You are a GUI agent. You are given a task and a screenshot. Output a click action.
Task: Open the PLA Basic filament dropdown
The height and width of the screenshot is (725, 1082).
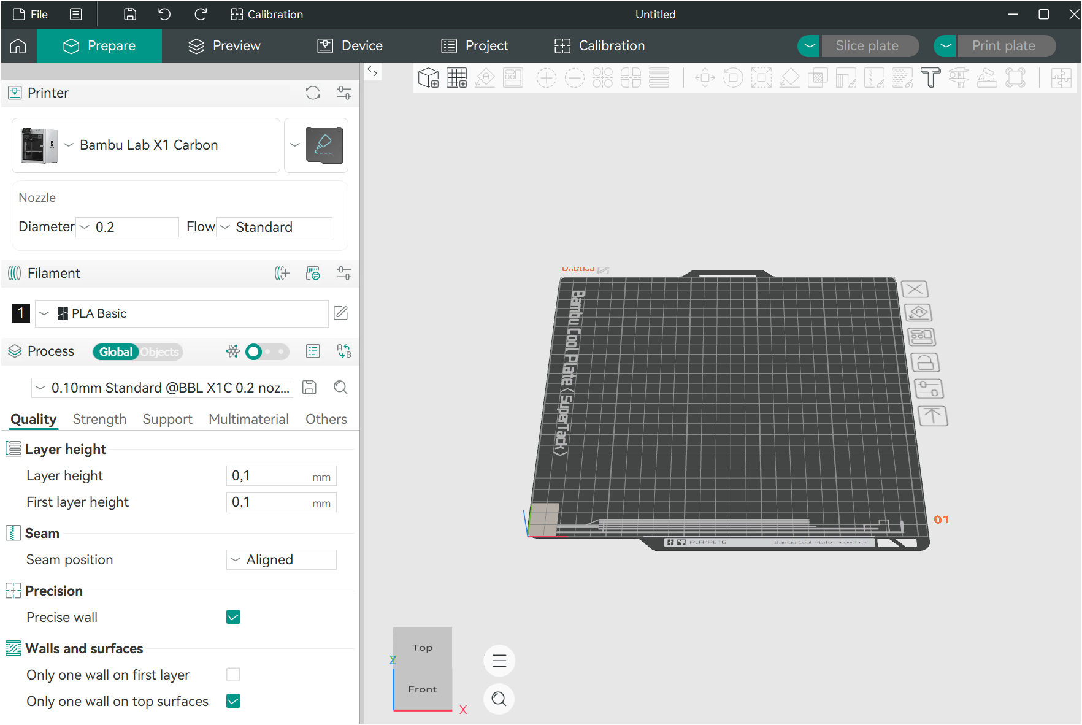(182, 313)
